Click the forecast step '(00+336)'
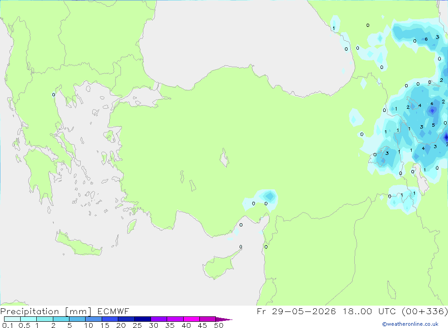The image size is (448, 328). (425, 311)
